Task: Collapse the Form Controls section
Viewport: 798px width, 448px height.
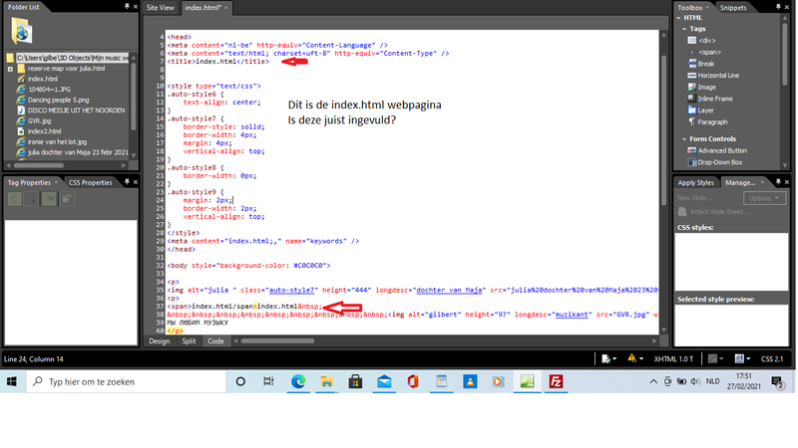Action: [x=682, y=138]
